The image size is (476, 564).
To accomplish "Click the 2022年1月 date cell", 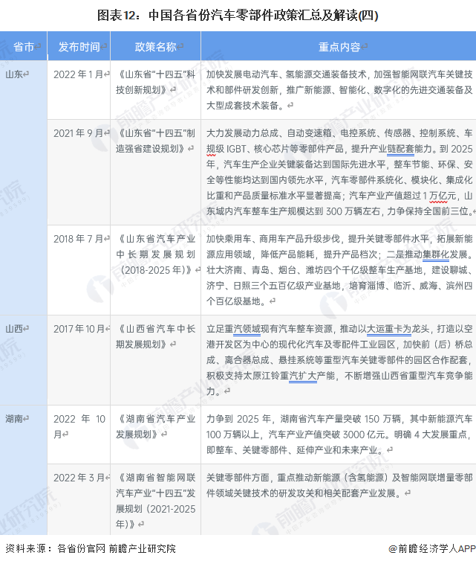I will click(79, 74).
